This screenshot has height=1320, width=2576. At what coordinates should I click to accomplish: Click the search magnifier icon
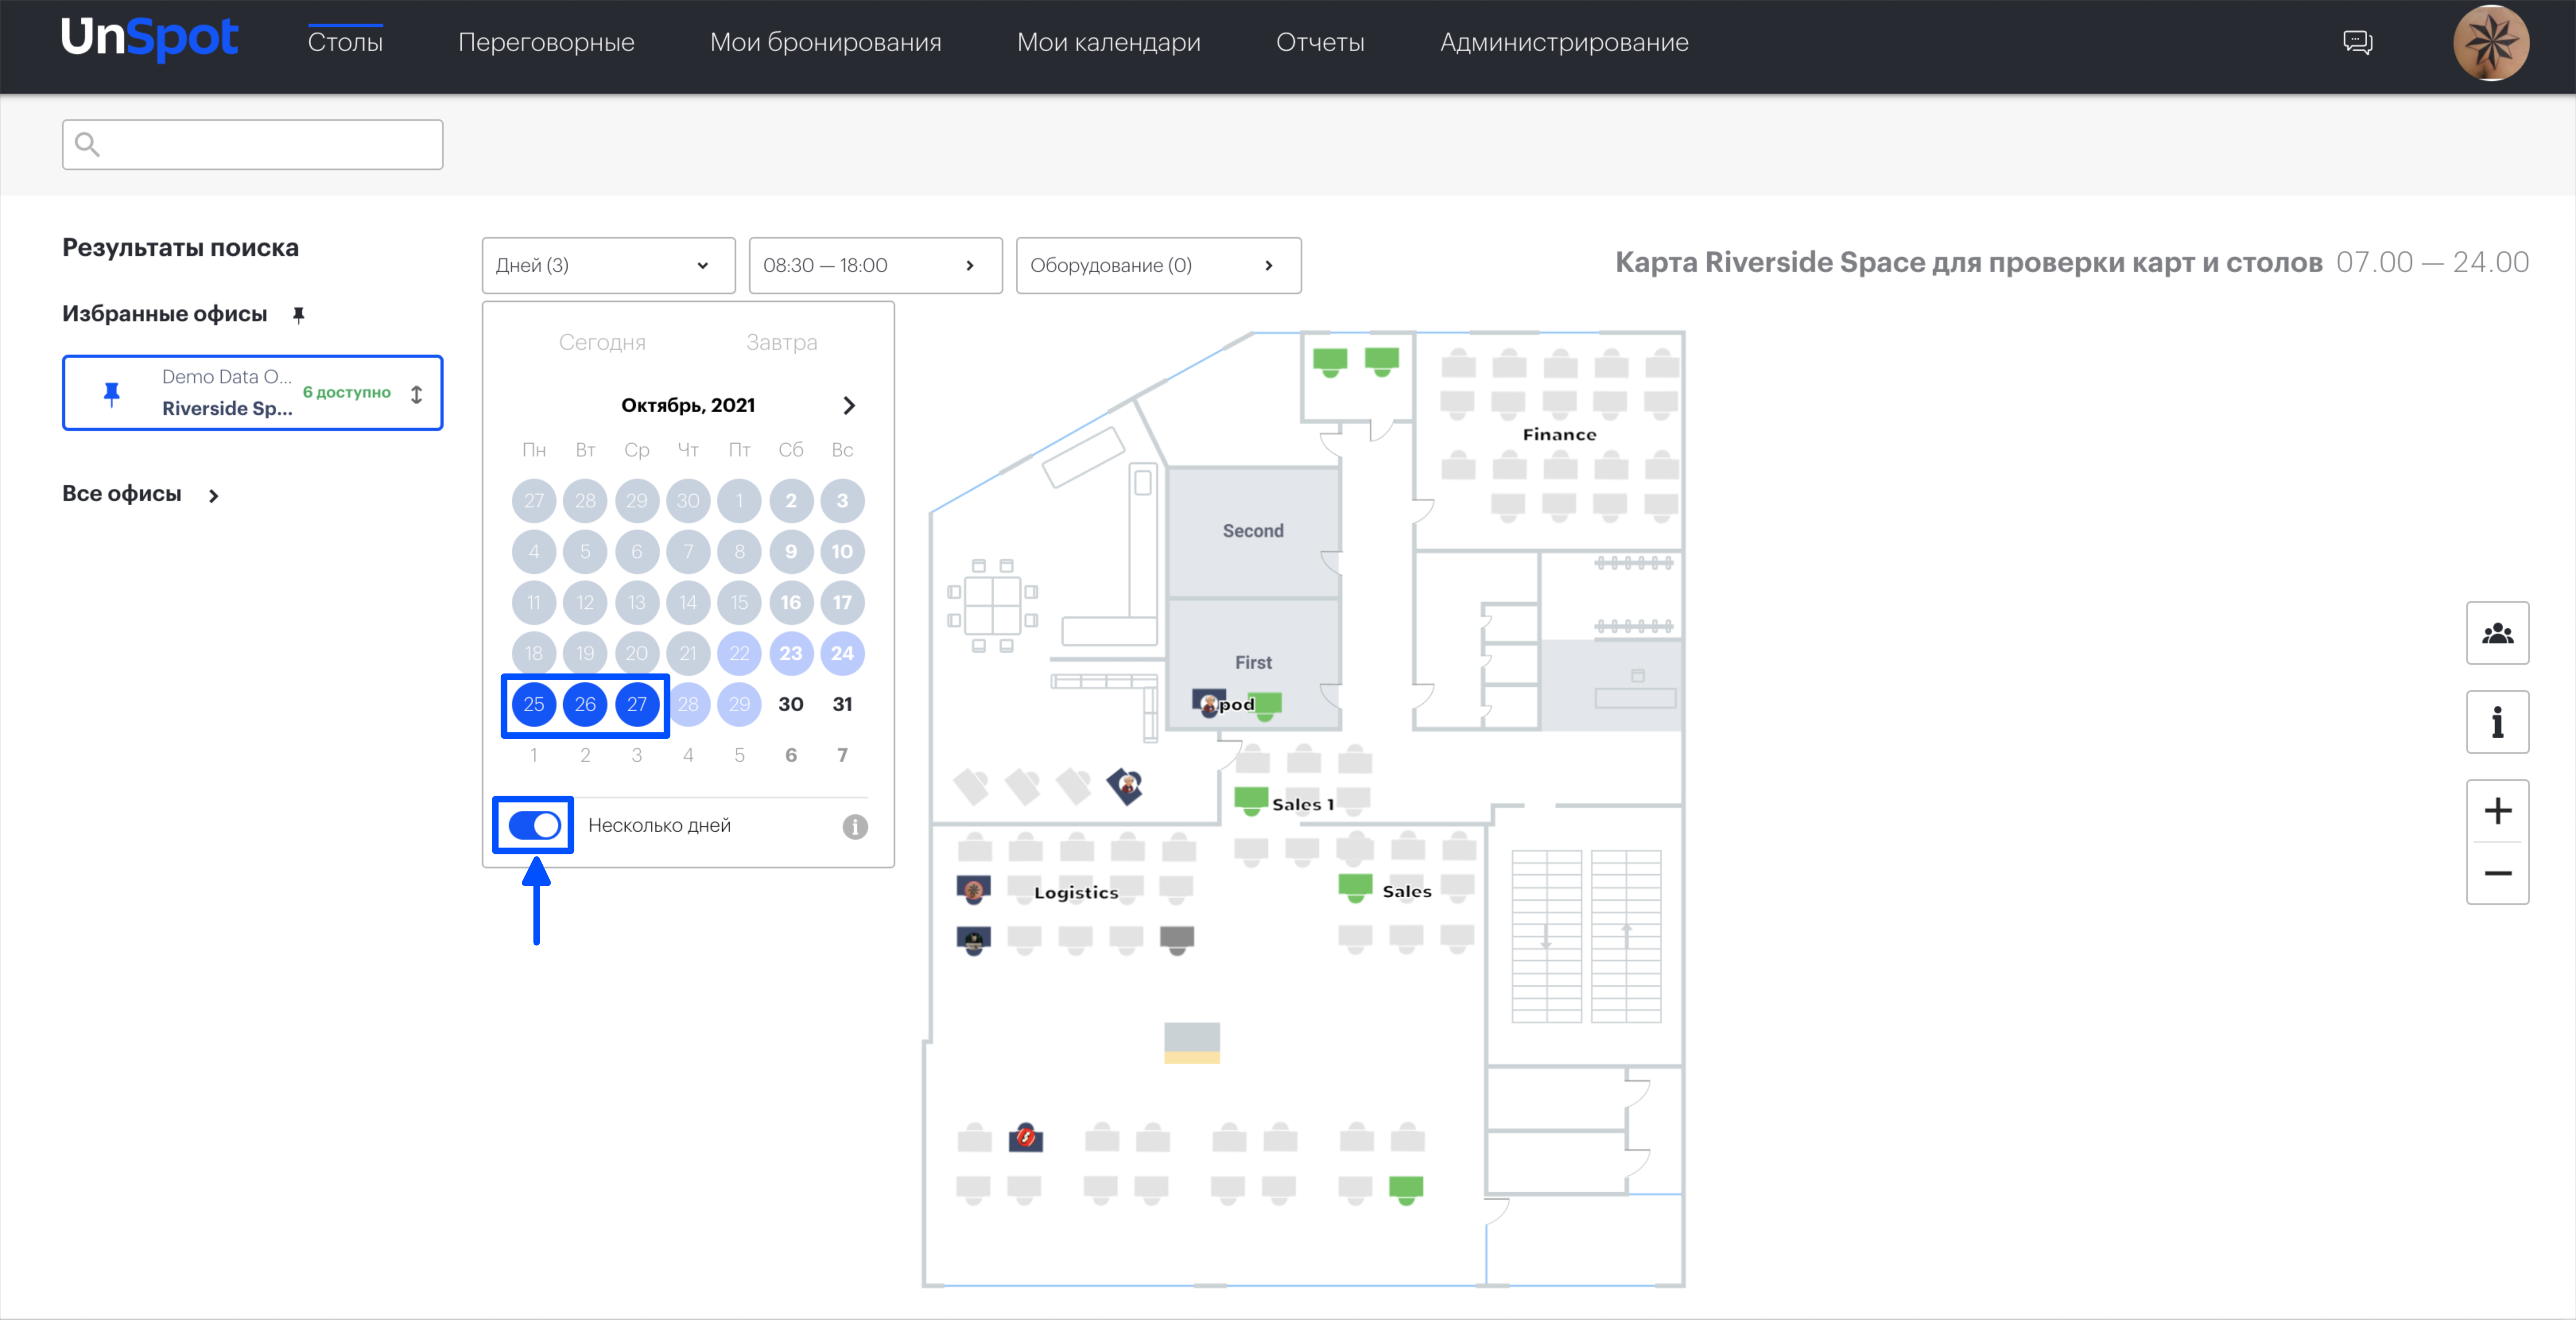pyautogui.click(x=88, y=145)
